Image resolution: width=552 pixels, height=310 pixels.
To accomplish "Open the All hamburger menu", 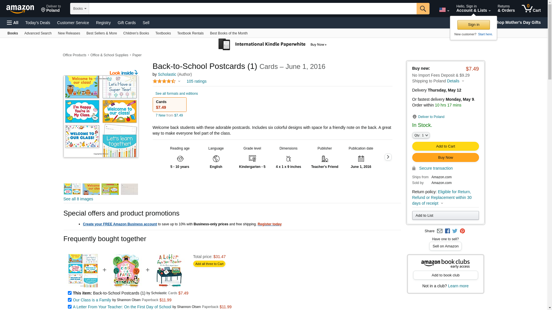I will [x=13, y=23].
